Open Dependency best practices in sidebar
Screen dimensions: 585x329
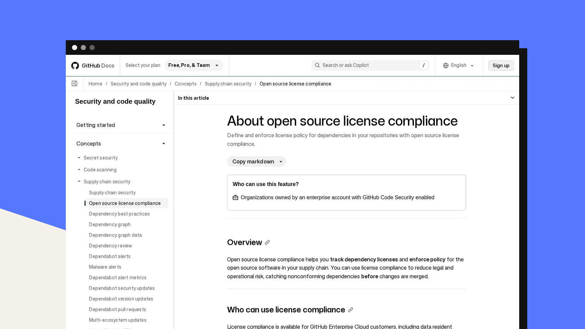[x=119, y=214]
